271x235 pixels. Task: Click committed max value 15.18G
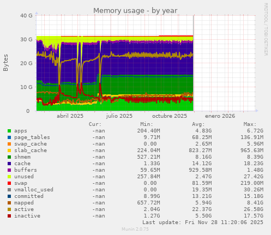click(254, 196)
